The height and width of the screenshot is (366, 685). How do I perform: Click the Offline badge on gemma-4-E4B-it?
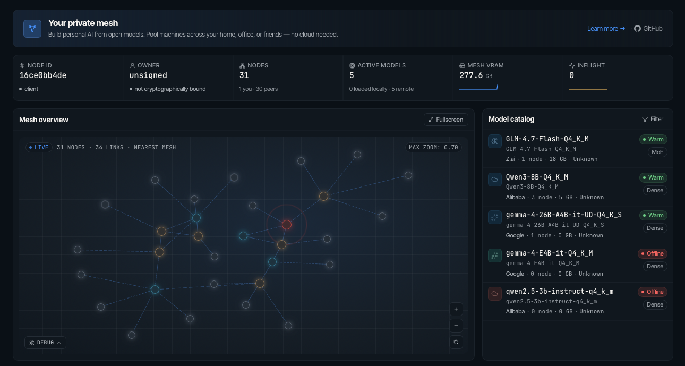coord(653,253)
